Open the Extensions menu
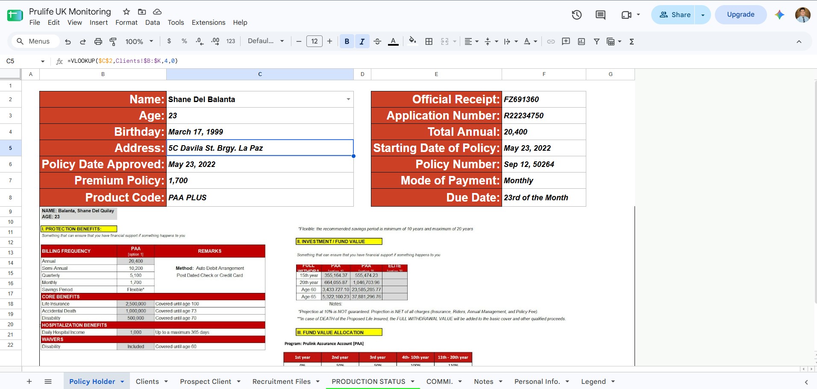The width and height of the screenshot is (817, 389). (209, 22)
